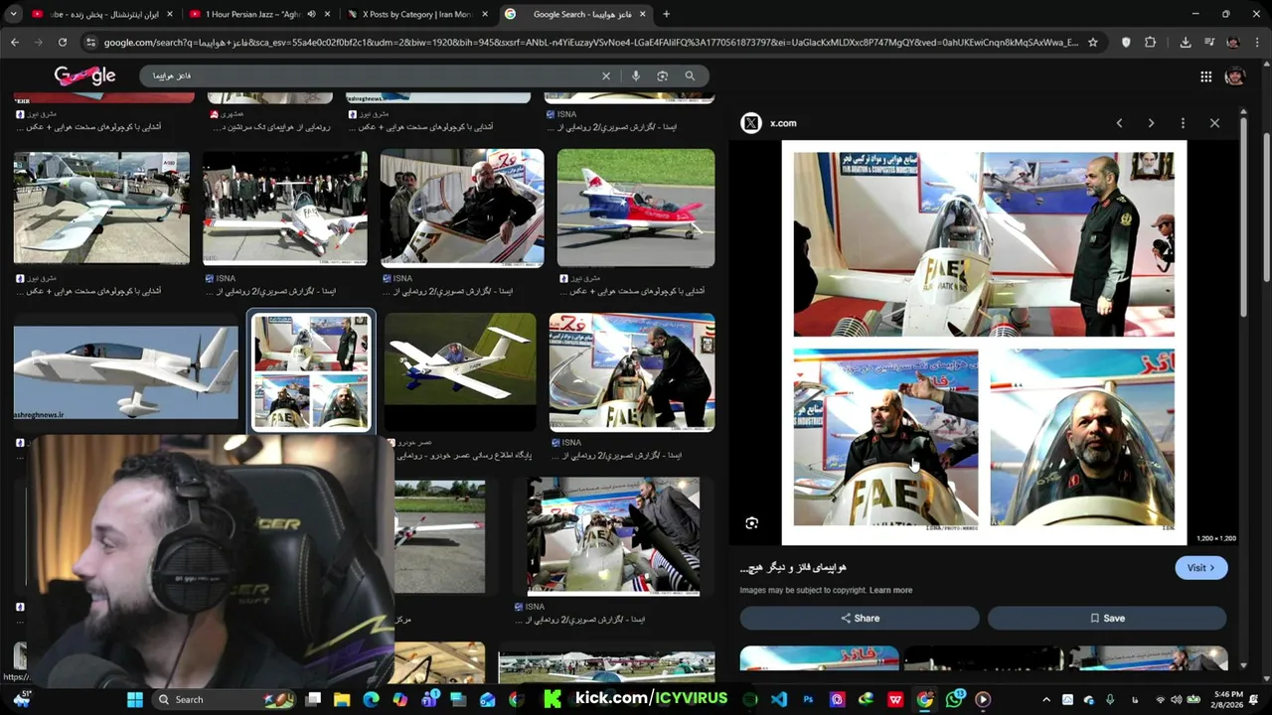This screenshot has width=1272, height=715.
Task: Open thumbnail of man seated in cockpit
Action: click(x=462, y=209)
